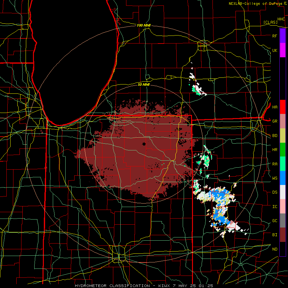Click the GR legend label
The height and width of the screenshot is (288, 288).
275,121
